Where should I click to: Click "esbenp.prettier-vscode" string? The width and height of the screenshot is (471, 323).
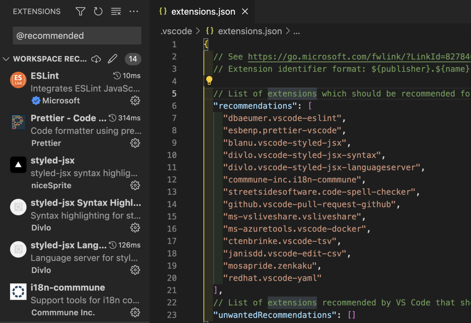point(282,130)
